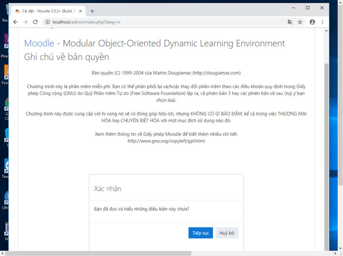Open the Google Translate icon in address bar
The image size is (343, 256).
click(x=290, y=22)
